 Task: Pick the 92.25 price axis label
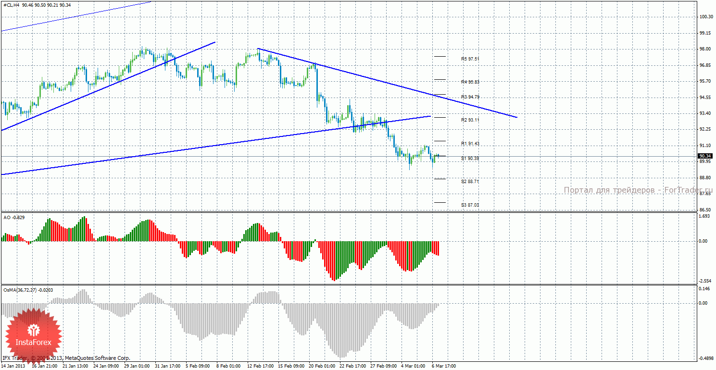pyautogui.click(x=706, y=129)
